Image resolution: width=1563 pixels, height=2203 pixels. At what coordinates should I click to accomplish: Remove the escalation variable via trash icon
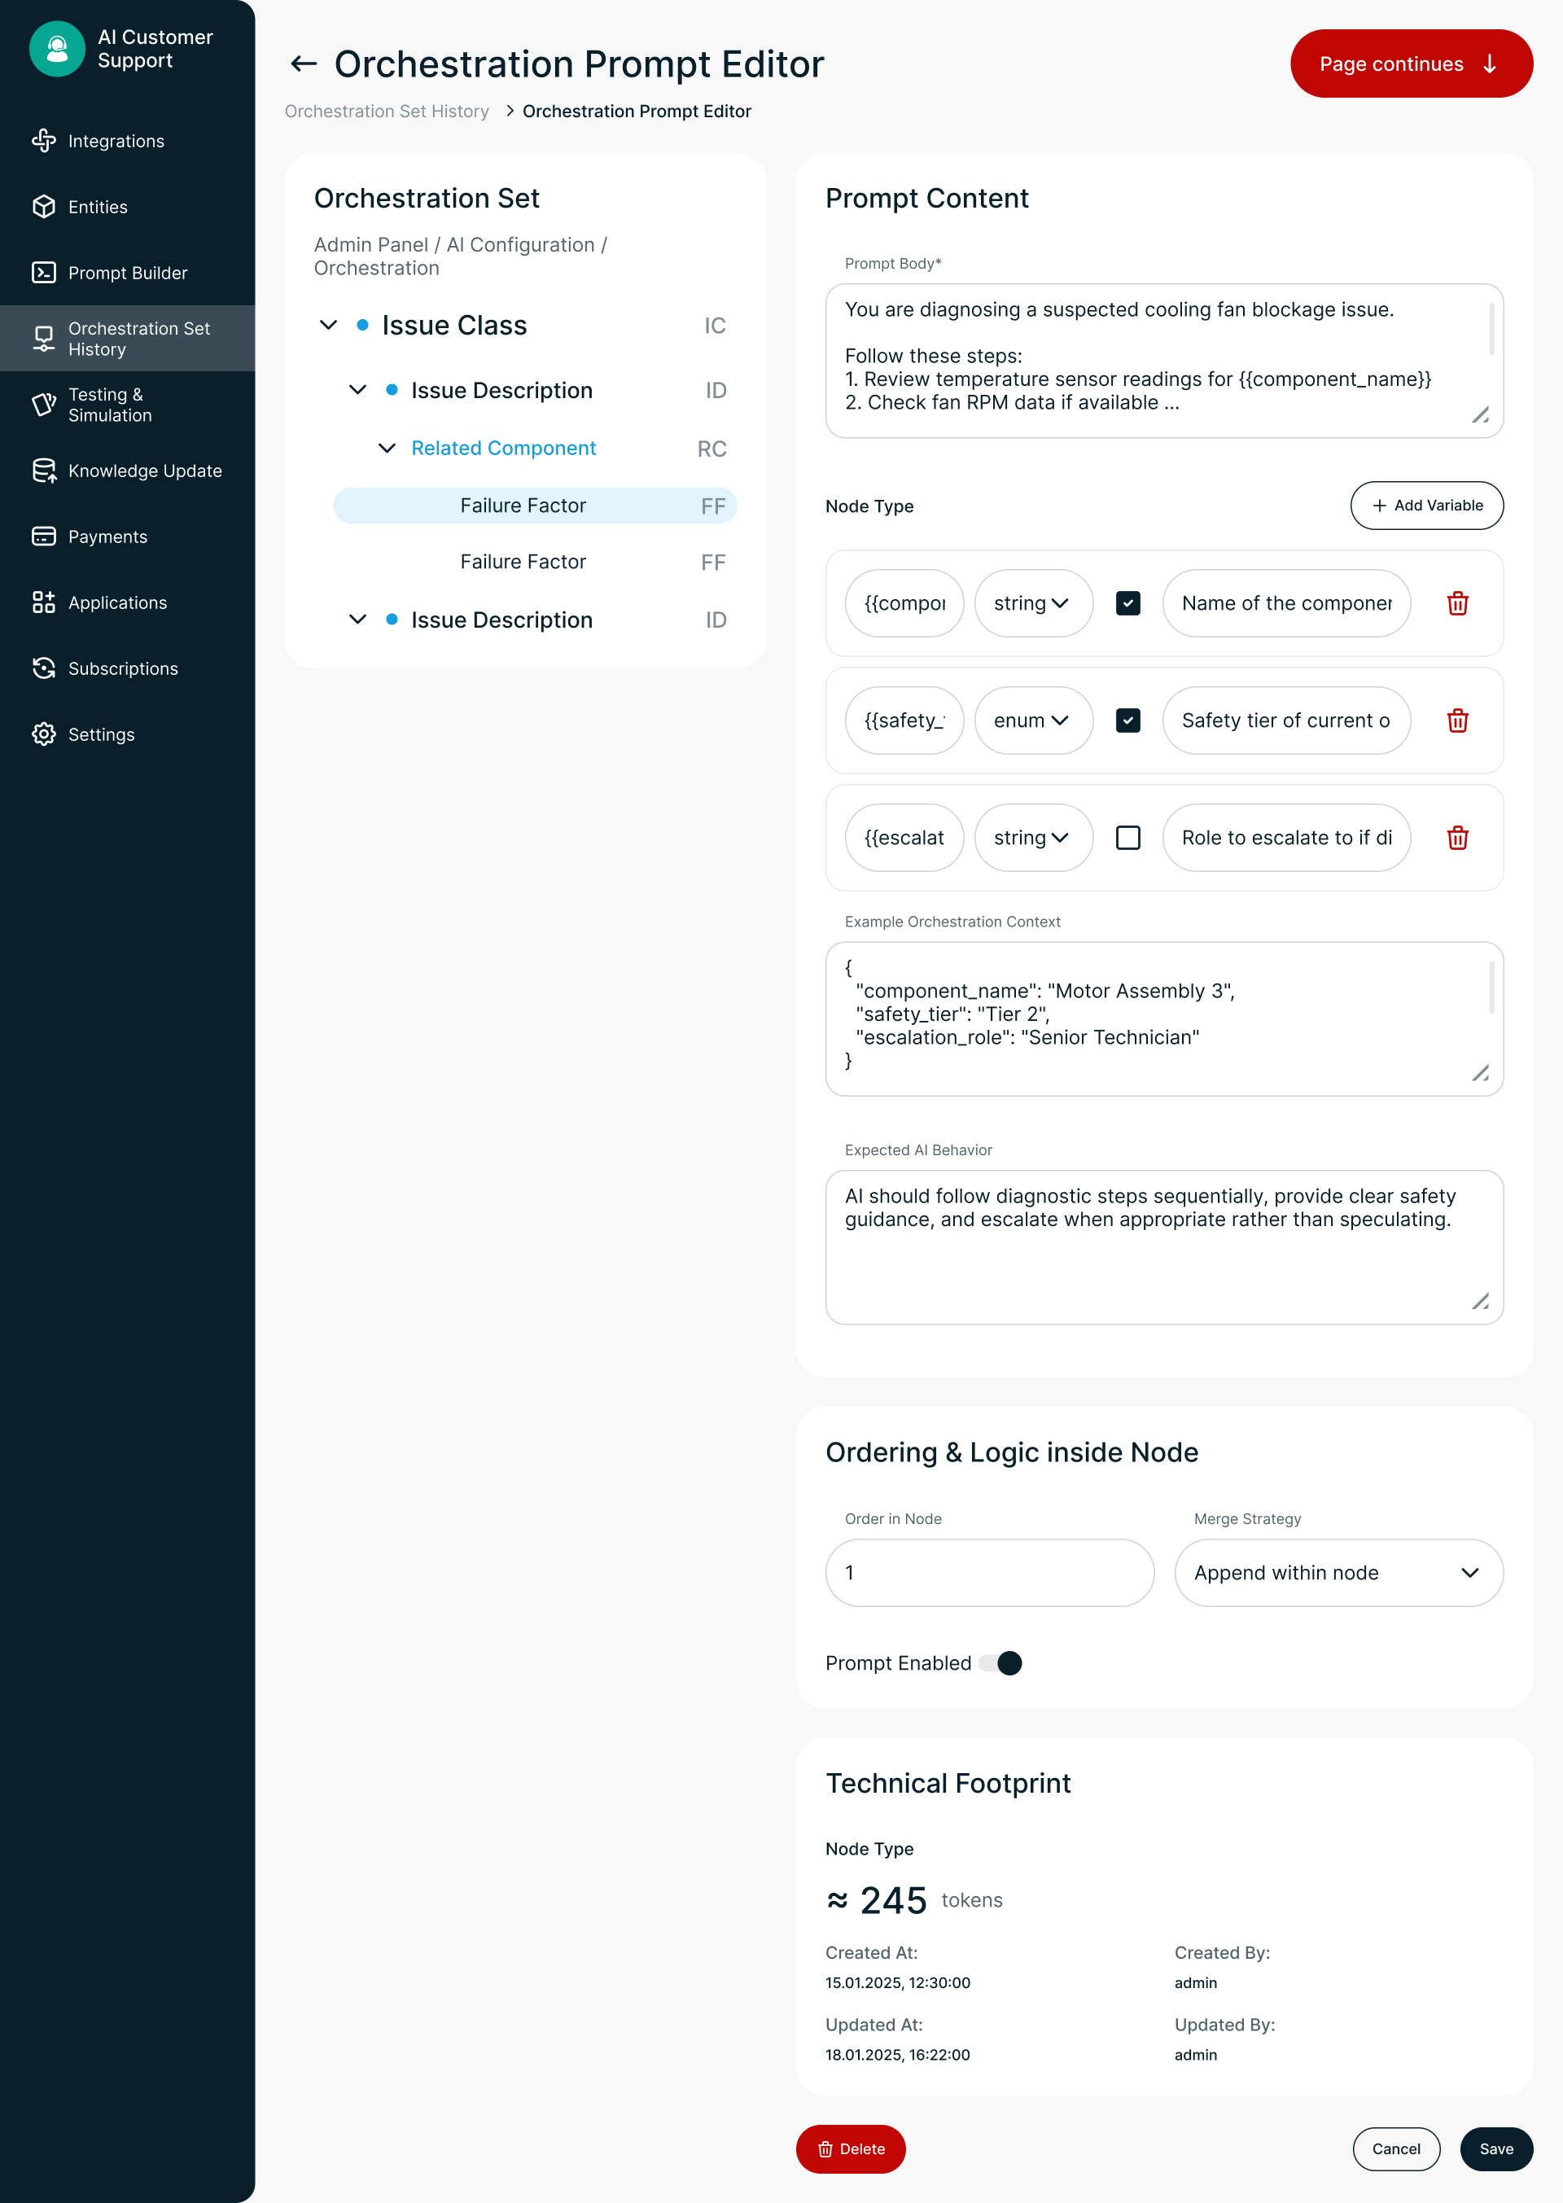(x=1456, y=839)
